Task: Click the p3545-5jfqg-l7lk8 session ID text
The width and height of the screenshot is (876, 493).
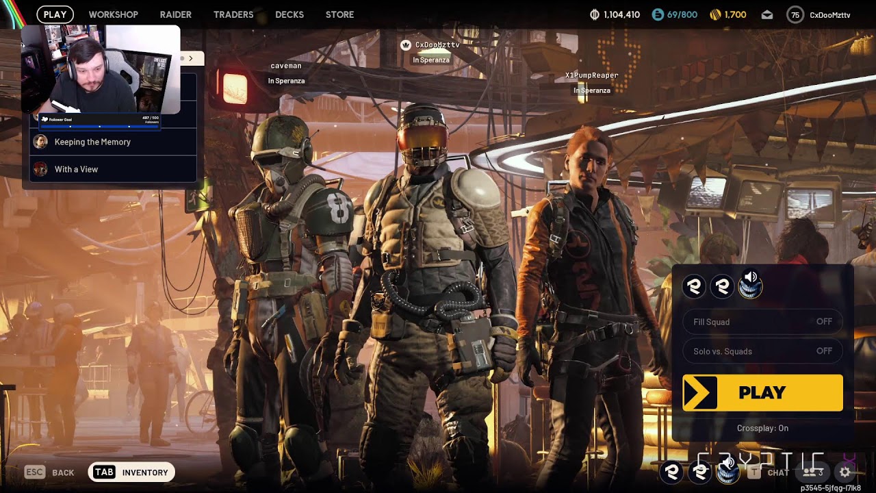Action: coord(831,488)
